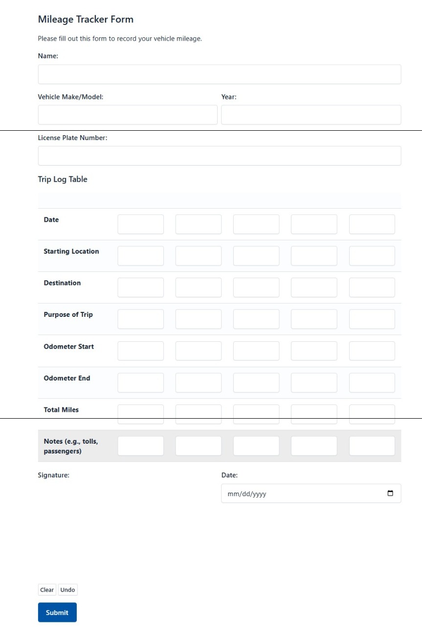Viewport: 422px width, 641px height.
Task: Focus second Destination row input
Action: pos(199,287)
